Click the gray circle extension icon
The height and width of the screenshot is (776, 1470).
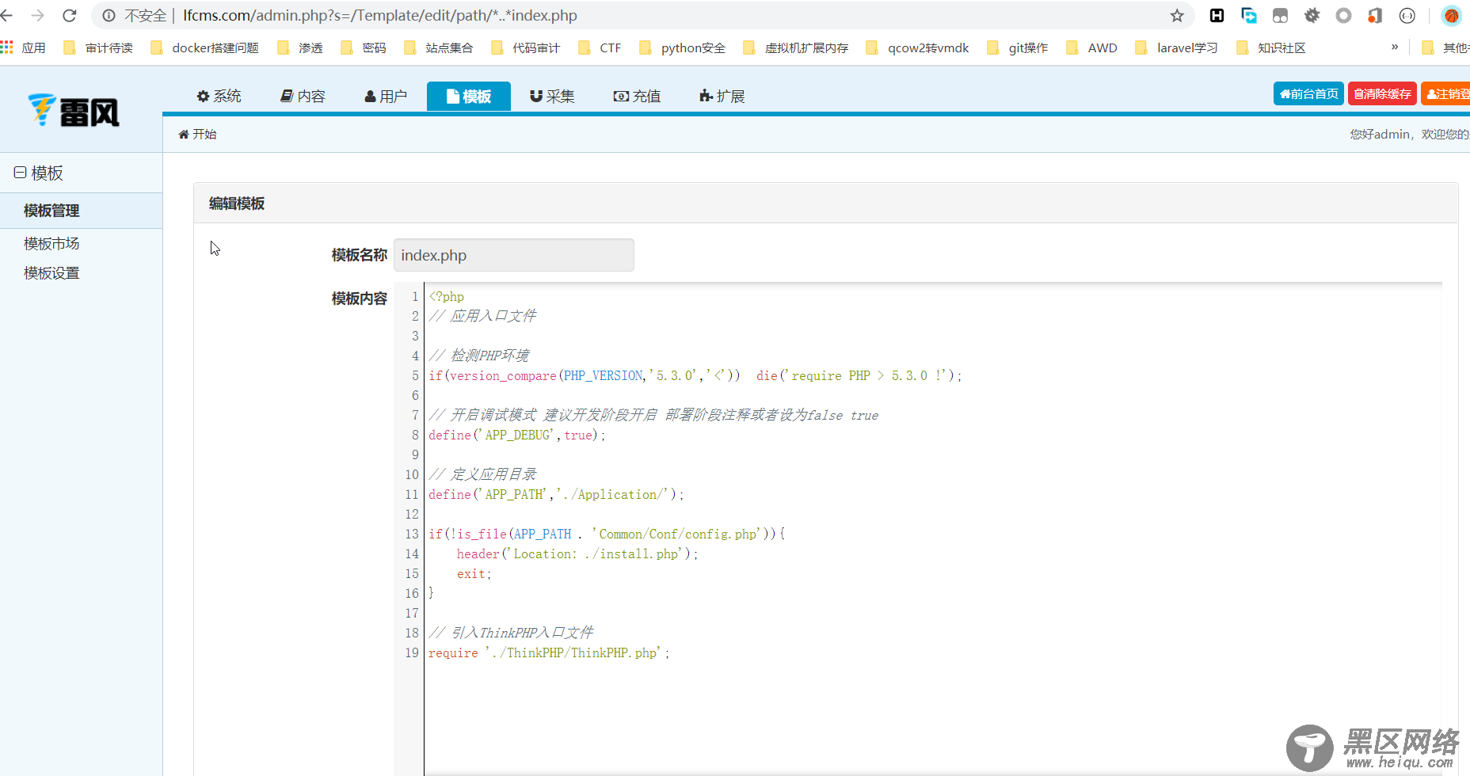[1343, 15]
